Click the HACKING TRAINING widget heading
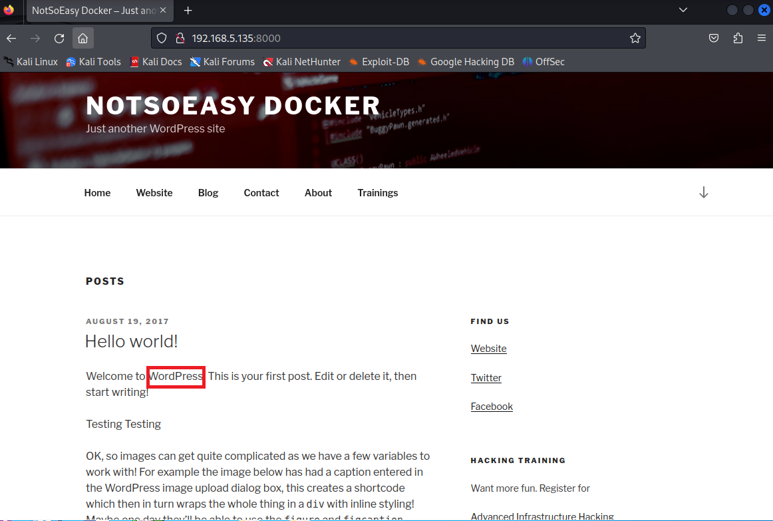 click(518, 460)
